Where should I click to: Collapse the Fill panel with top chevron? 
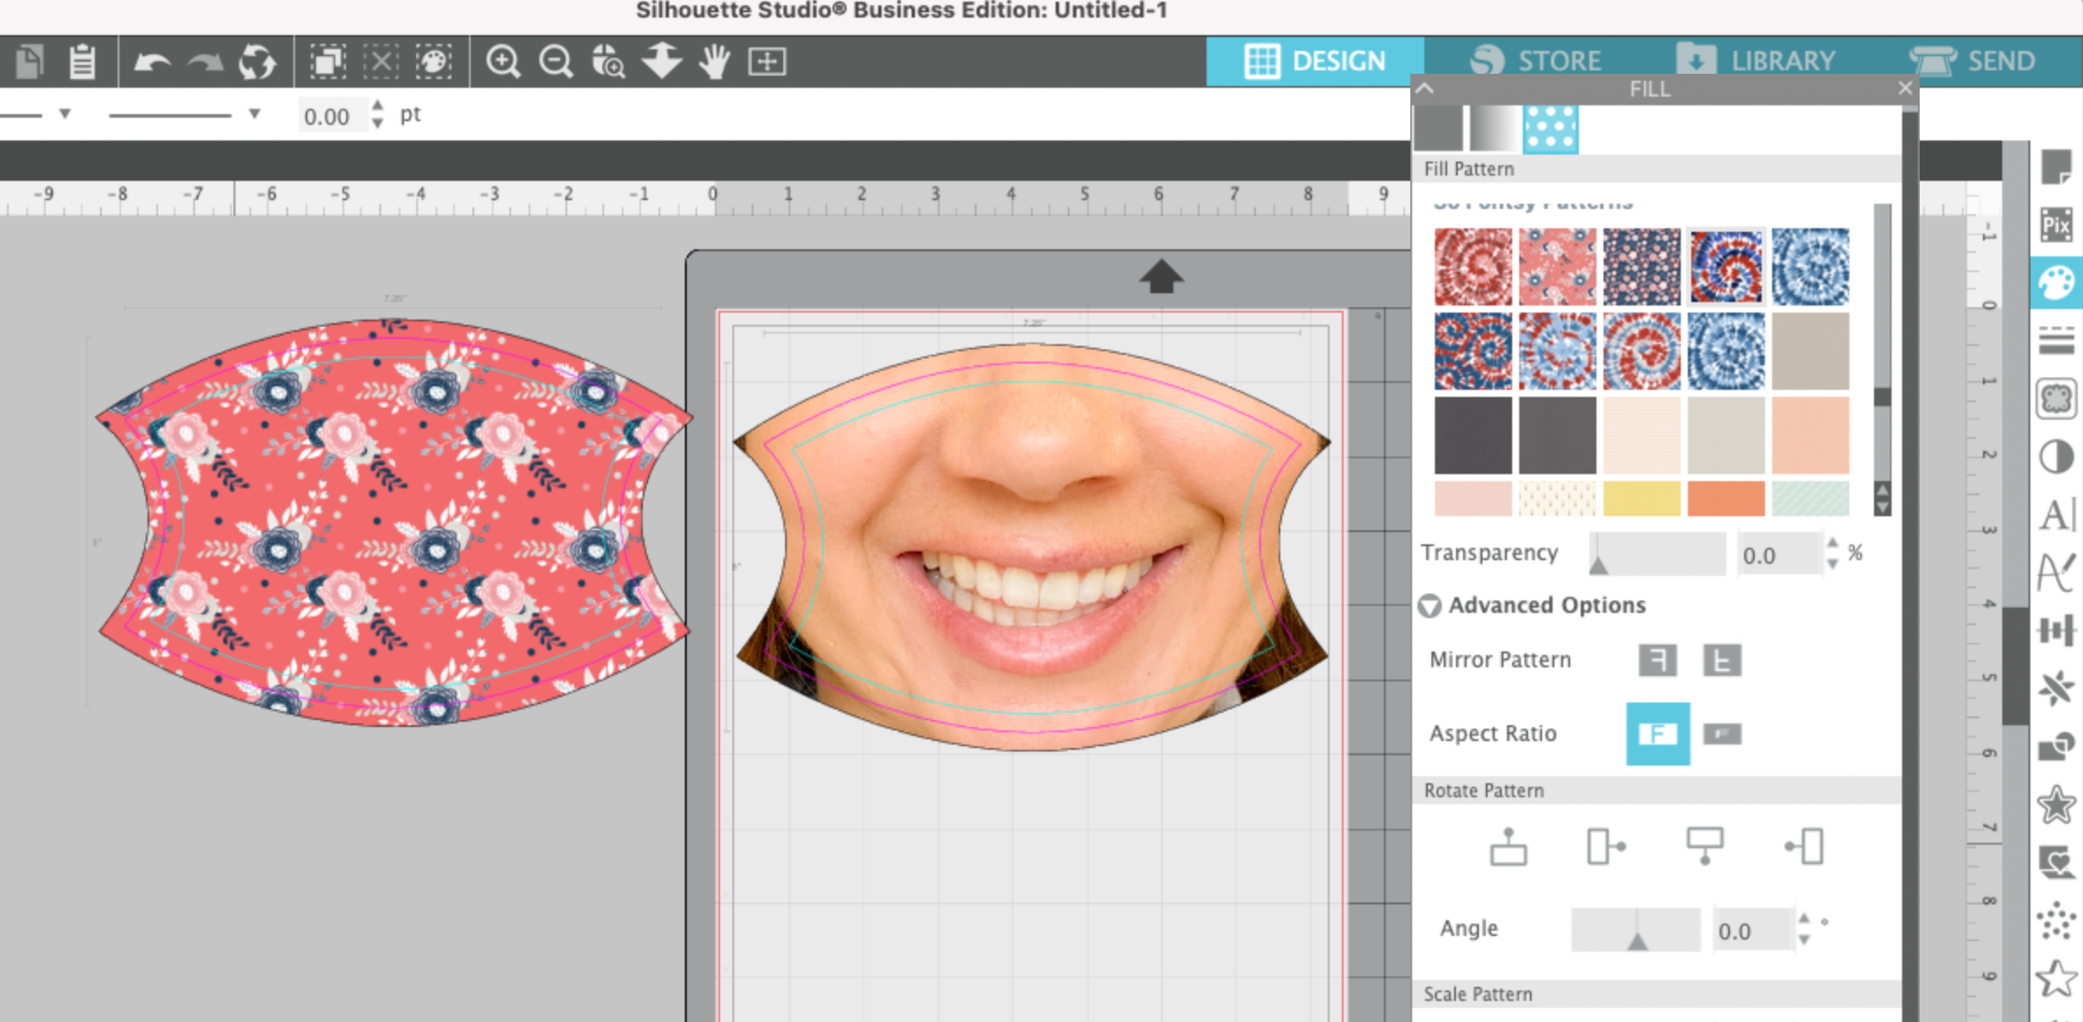1424,88
